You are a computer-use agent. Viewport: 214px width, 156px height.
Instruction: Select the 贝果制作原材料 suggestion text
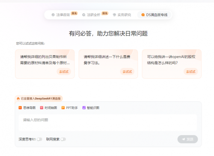point(45,60)
